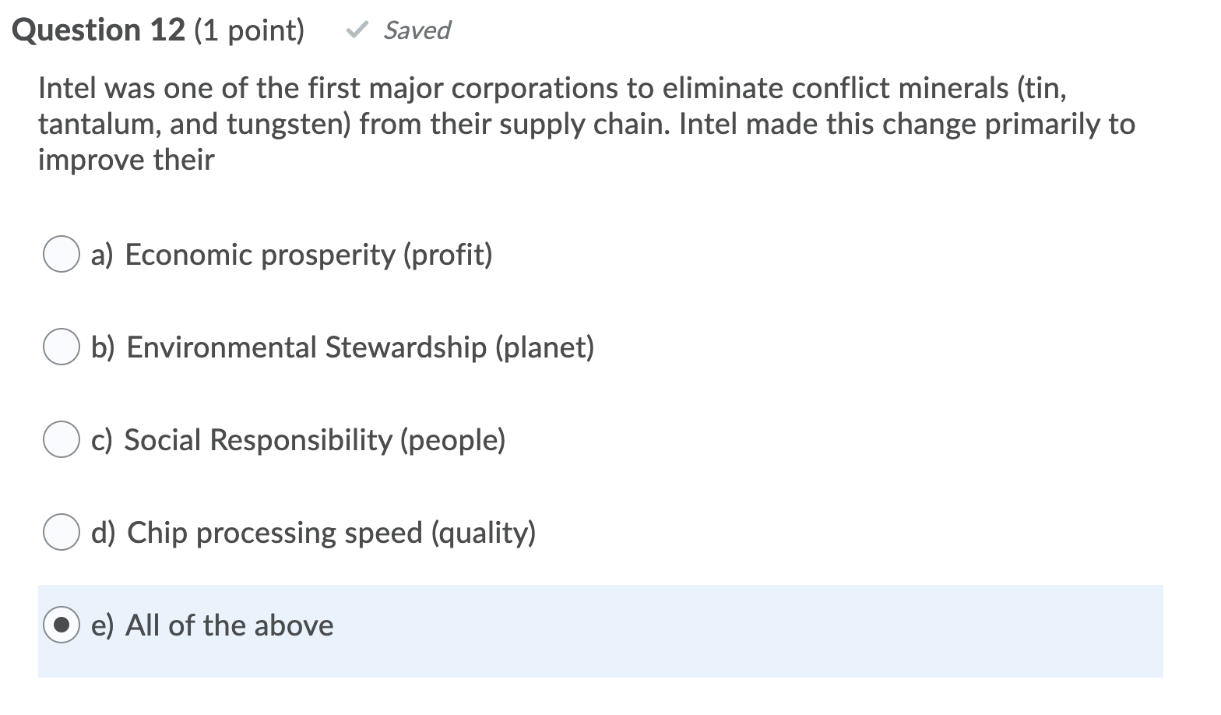Screen dimensions: 1221x715
Task: Select the 'Social Responsibility (people)' answer text
Action: (x=315, y=439)
